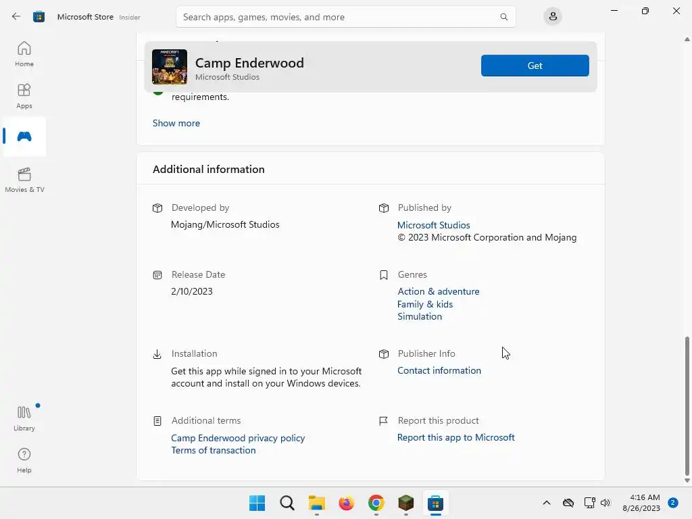Launch Google Chrome from the taskbar
The height and width of the screenshot is (519, 692).
(376, 503)
